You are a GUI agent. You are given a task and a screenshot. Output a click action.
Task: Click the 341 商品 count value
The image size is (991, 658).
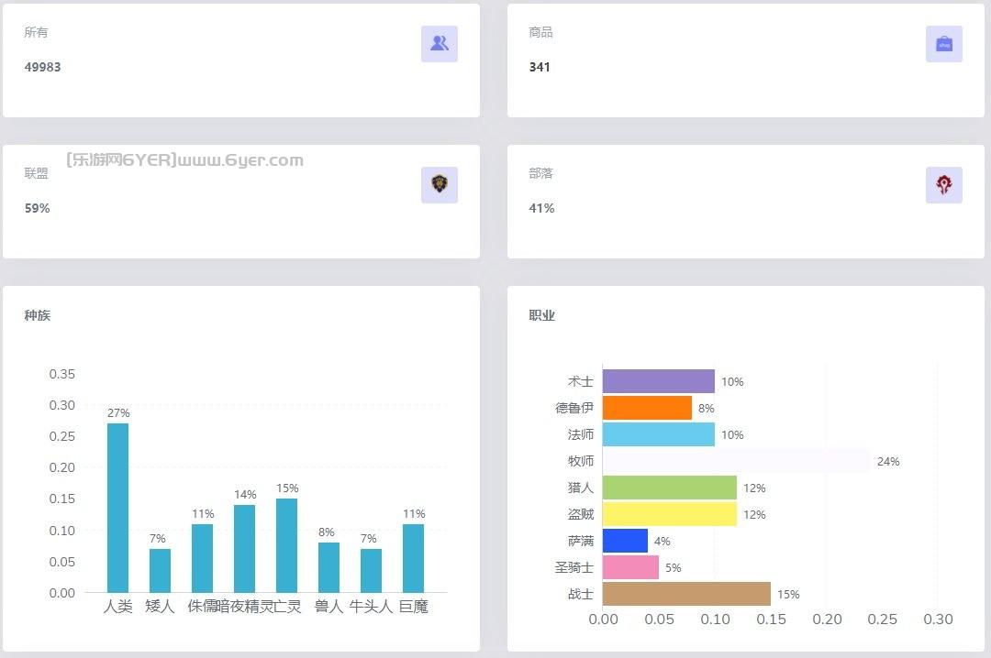click(540, 67)
